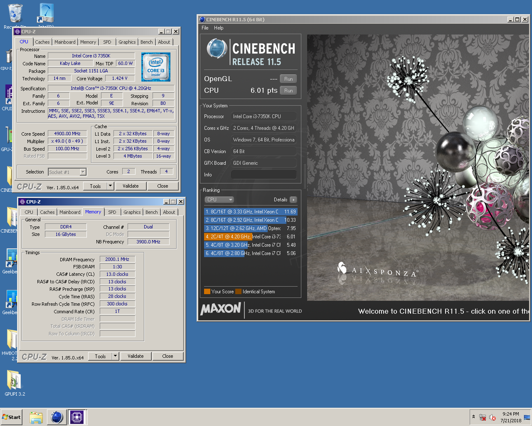Open the Intel shortcut on the desktop
The width and height of the screenshot is (532, 426).
[46, 13]
